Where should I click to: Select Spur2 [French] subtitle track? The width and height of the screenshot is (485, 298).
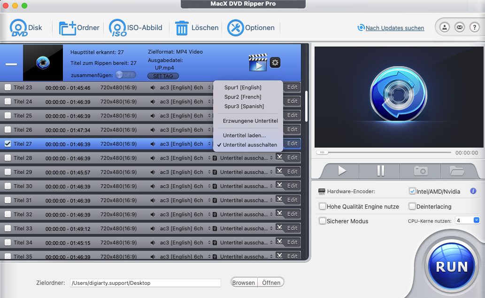243,97
